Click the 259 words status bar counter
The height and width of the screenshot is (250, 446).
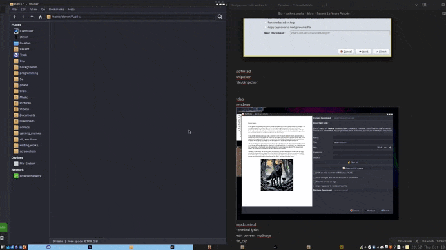coord(427,241)
